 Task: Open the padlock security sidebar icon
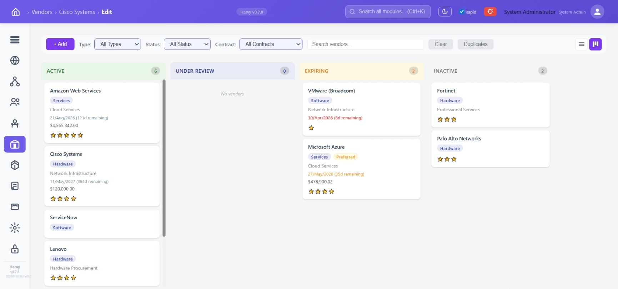15,249
